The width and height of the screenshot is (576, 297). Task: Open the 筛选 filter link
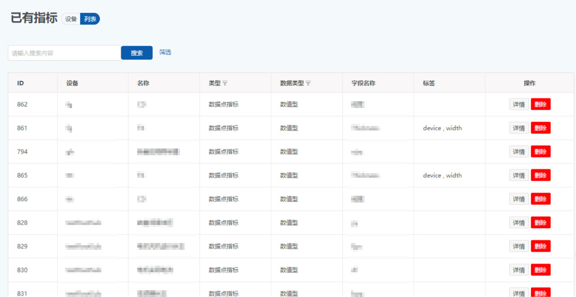(x=165, y=52)
